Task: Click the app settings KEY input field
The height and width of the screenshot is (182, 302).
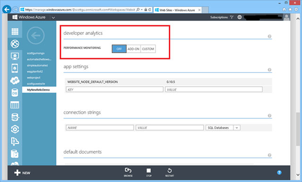Action: tap(115, 90)
